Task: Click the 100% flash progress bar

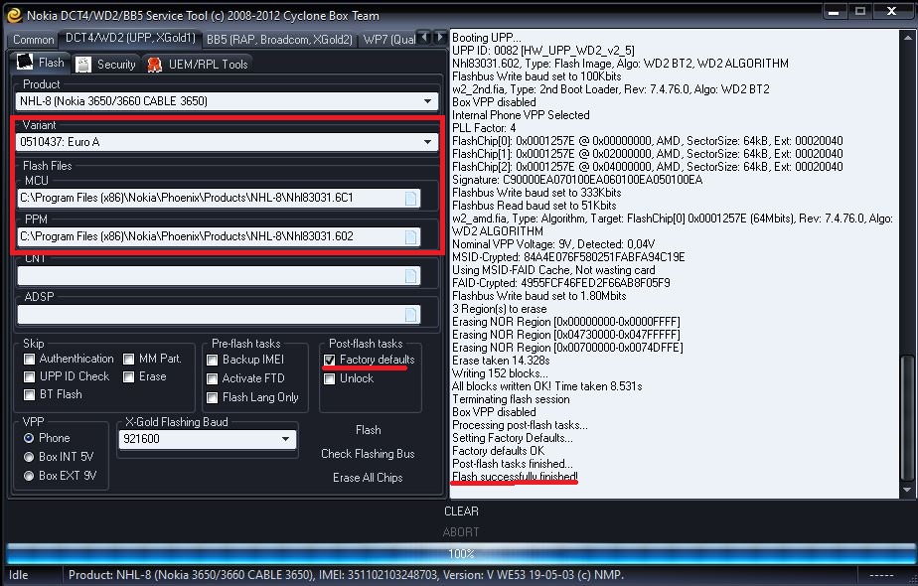Action: click(459, 553)
